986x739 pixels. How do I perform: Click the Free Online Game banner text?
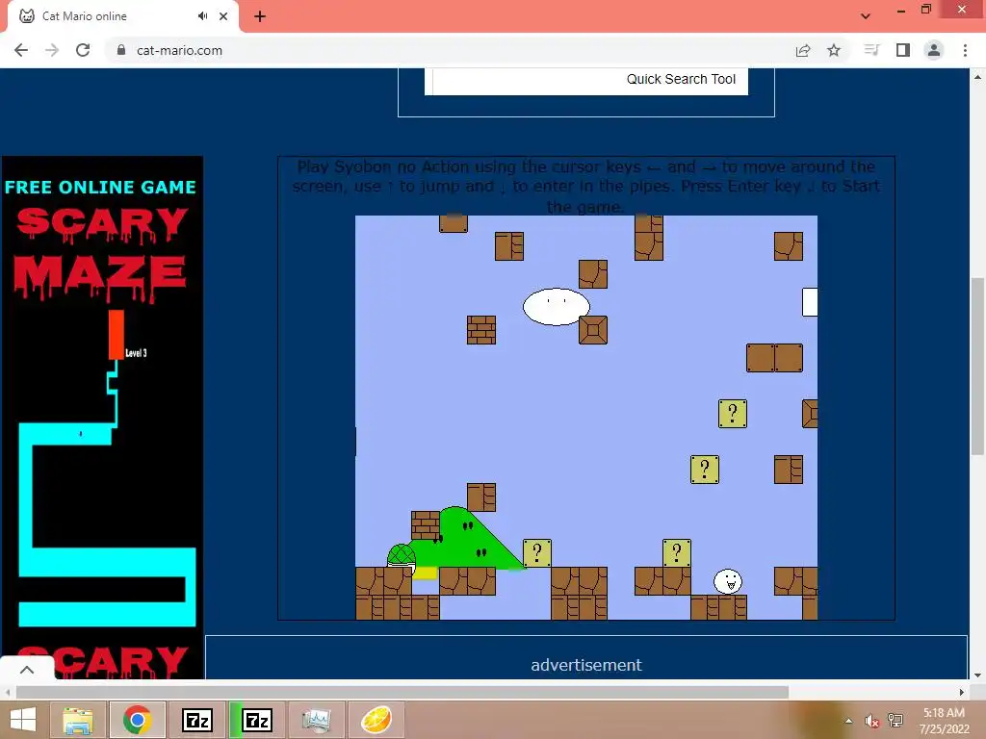click(100, 188)
